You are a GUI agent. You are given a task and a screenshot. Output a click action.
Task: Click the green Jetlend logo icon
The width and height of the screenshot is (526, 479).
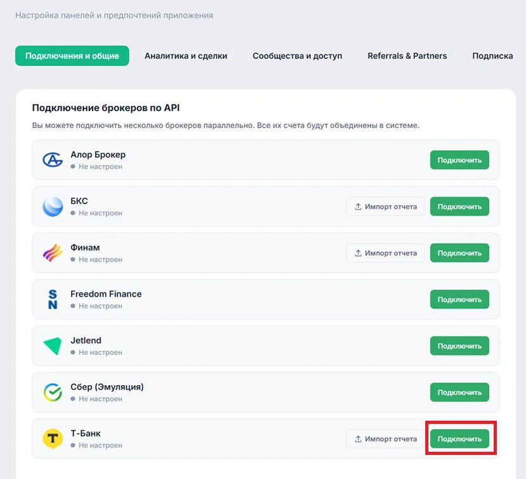click(53, 346)
